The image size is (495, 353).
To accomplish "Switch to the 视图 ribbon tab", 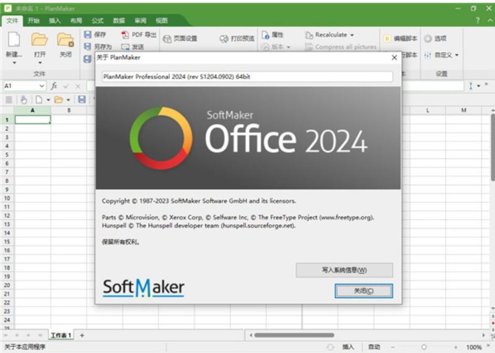I will coord(162,21).
